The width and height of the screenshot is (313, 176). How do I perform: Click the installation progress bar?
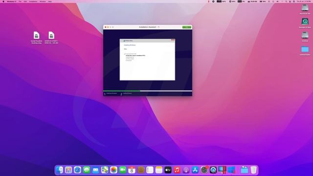coord(148,91)
